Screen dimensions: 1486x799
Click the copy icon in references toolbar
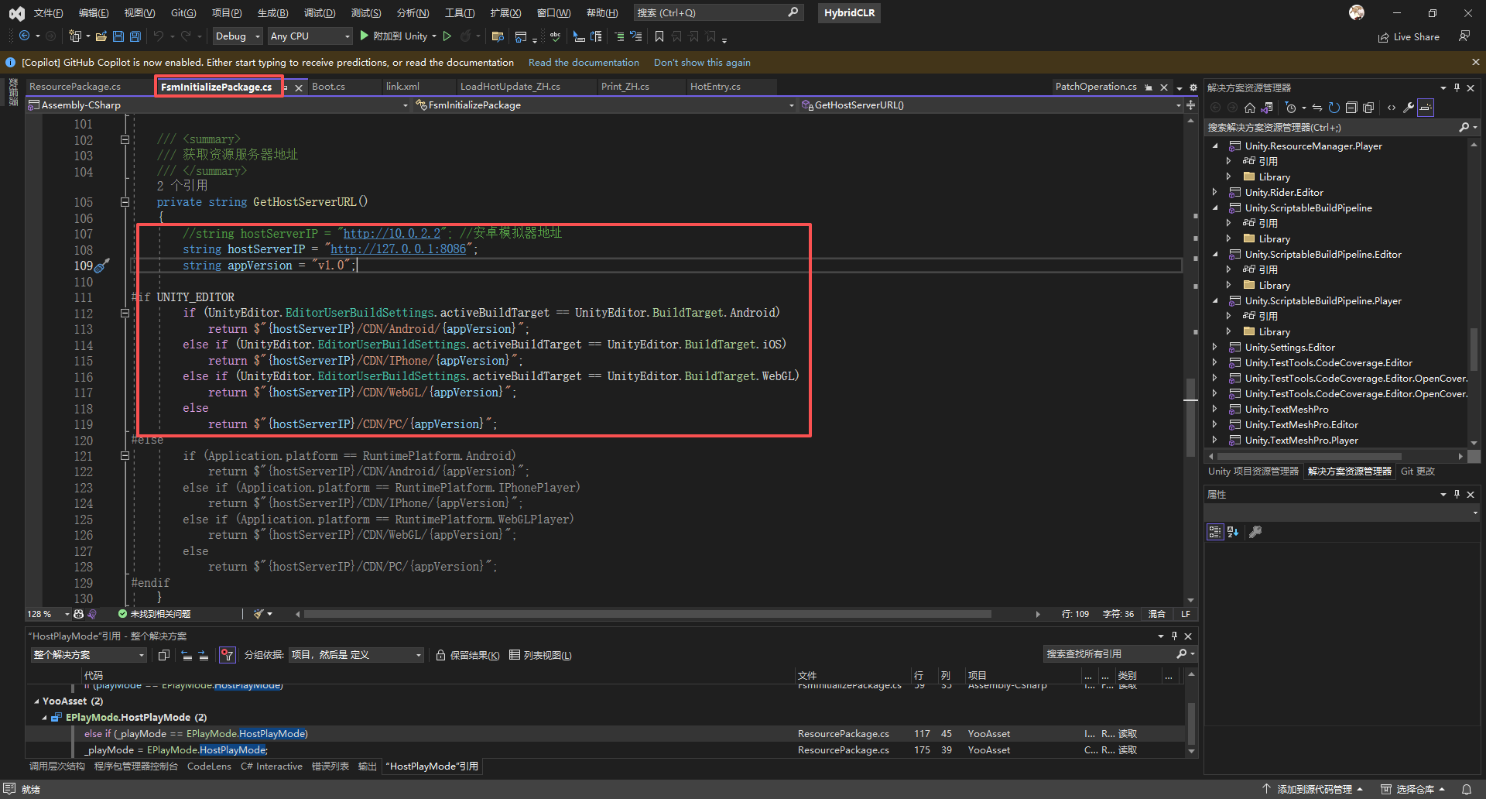pos(164,655)
